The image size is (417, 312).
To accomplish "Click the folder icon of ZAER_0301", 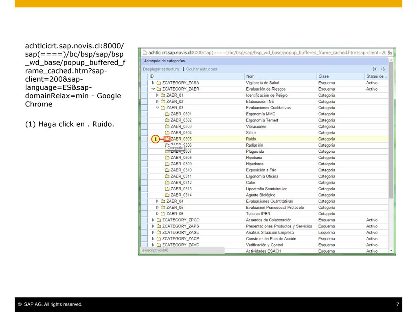I will point(167,114).
